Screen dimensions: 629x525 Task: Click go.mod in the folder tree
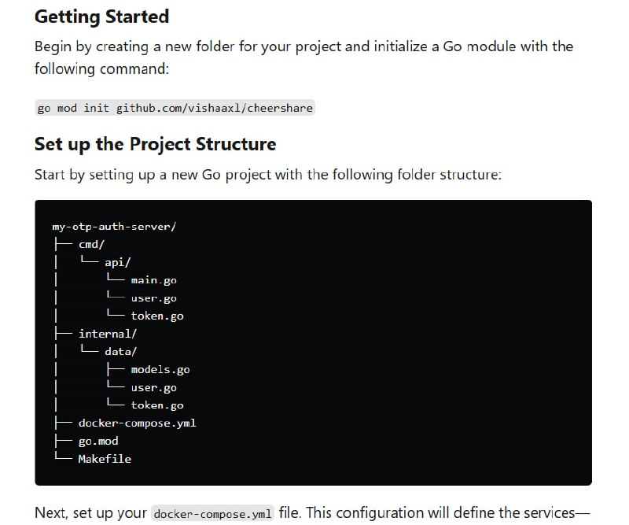coord(98,442)
